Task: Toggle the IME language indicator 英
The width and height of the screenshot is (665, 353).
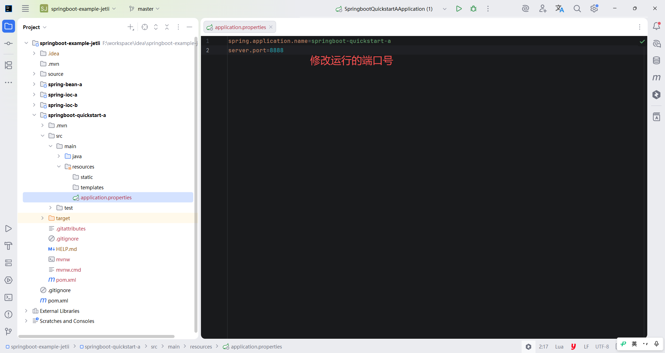Action: coord(634,344)
